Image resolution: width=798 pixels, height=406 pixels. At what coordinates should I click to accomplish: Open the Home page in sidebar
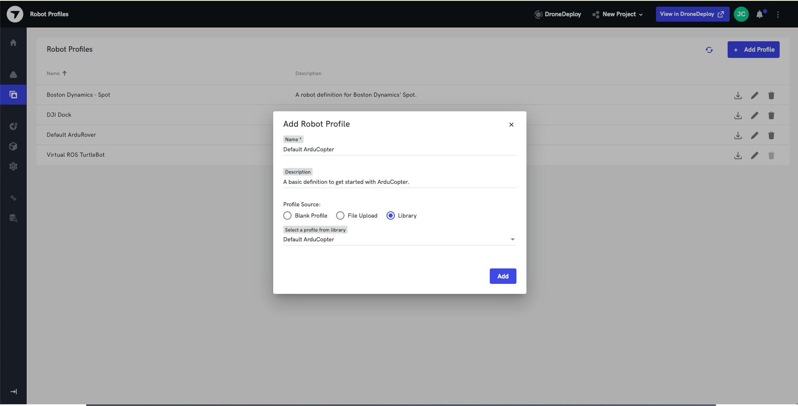coord(13,43)
